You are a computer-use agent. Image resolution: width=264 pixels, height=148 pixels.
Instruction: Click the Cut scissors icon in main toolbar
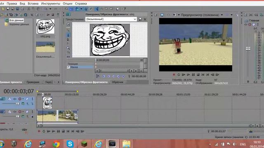tap(29, 9)
